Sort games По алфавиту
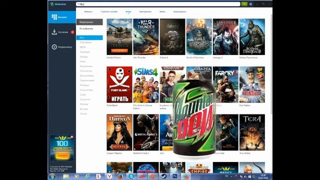This screenshot has height=180, width=320. pyautogui.click(x=86, y=28)
